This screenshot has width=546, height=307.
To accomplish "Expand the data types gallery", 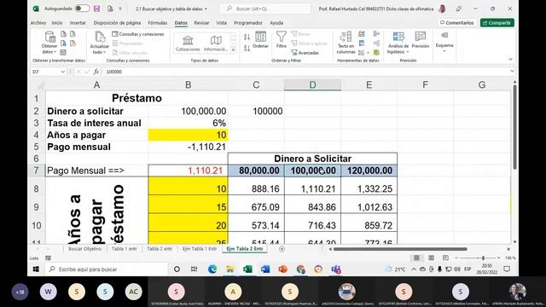I will (x=233, y=50).
